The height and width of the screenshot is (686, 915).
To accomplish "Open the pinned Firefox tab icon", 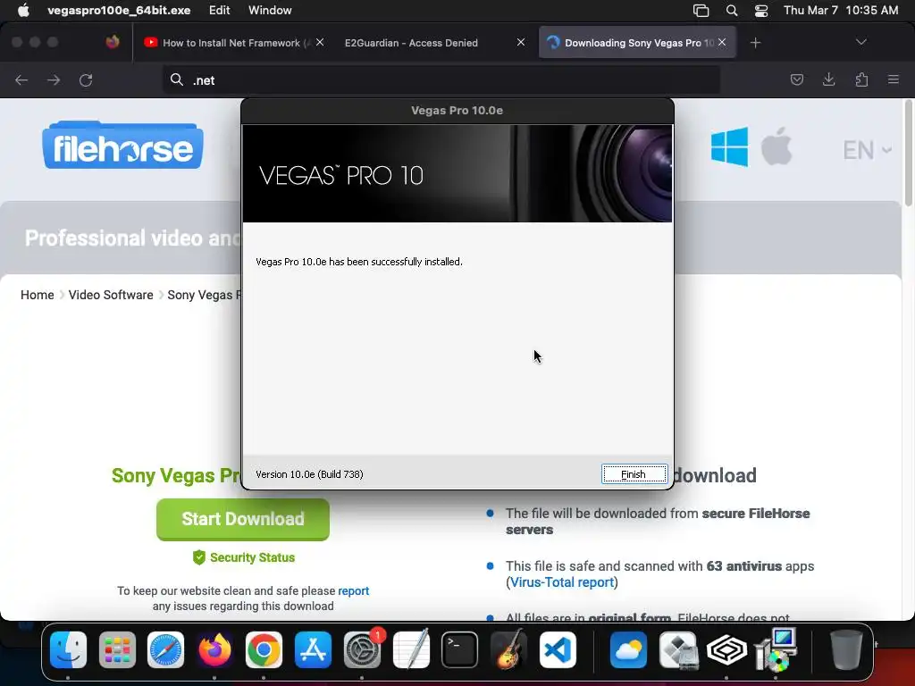I will [x=113, y=42].
